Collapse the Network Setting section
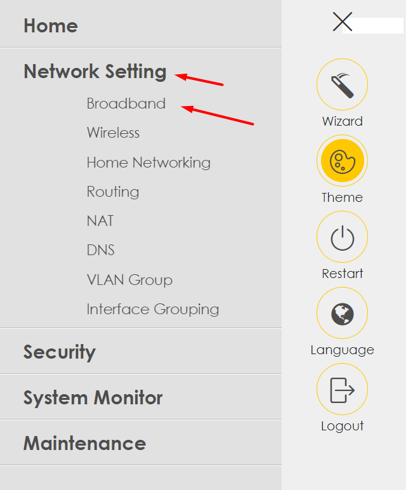 [x=95, y=72]
